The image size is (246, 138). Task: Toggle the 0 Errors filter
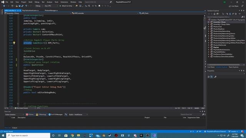pyautogui.click(x=30, y=115)
